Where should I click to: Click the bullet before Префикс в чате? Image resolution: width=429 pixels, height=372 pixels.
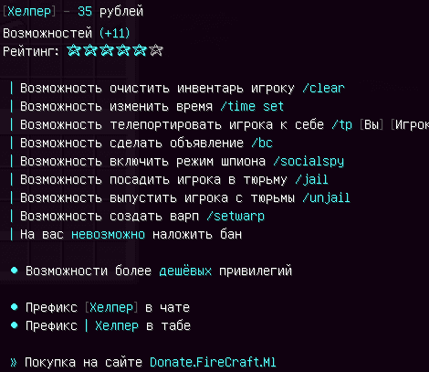coord(15,307)
